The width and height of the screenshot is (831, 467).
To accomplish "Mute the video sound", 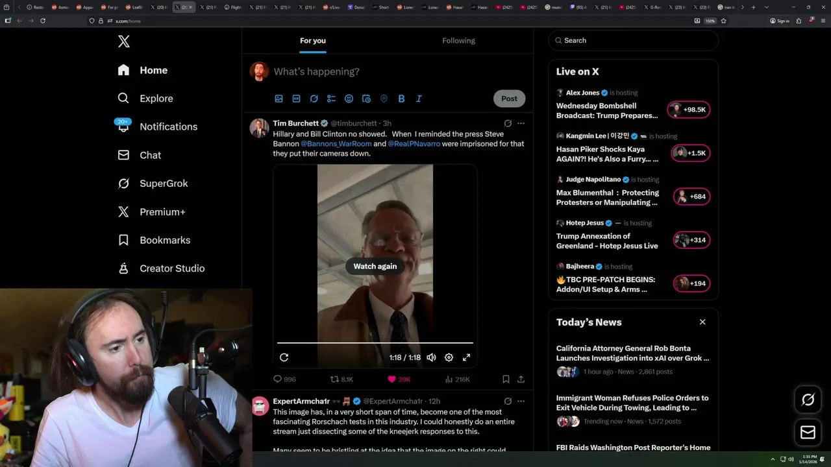I will coord(431,357).
